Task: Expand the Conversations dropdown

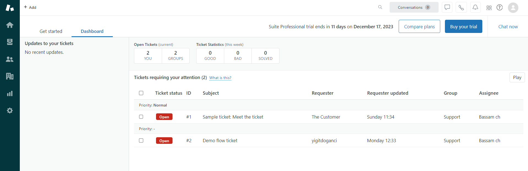Action: click(x=414, y=7)
